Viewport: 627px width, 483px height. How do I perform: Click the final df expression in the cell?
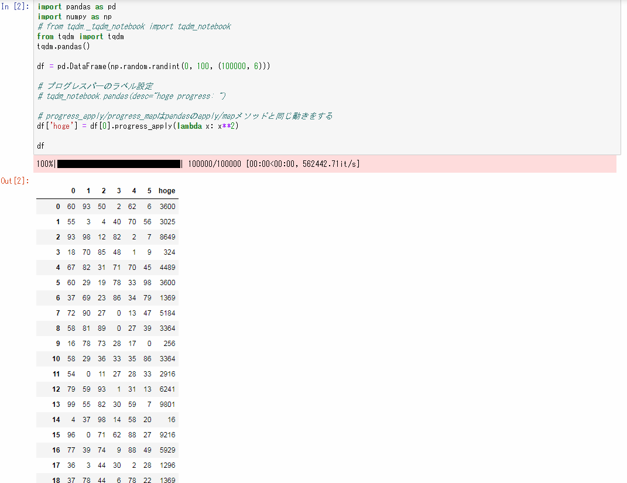point(40,145)
